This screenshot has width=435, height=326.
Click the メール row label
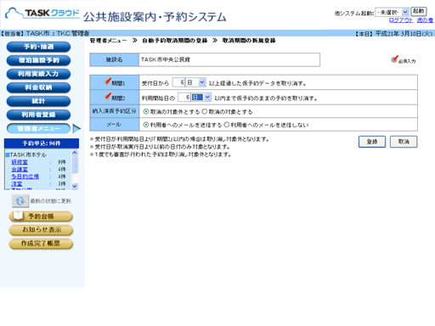coord(114,125)
